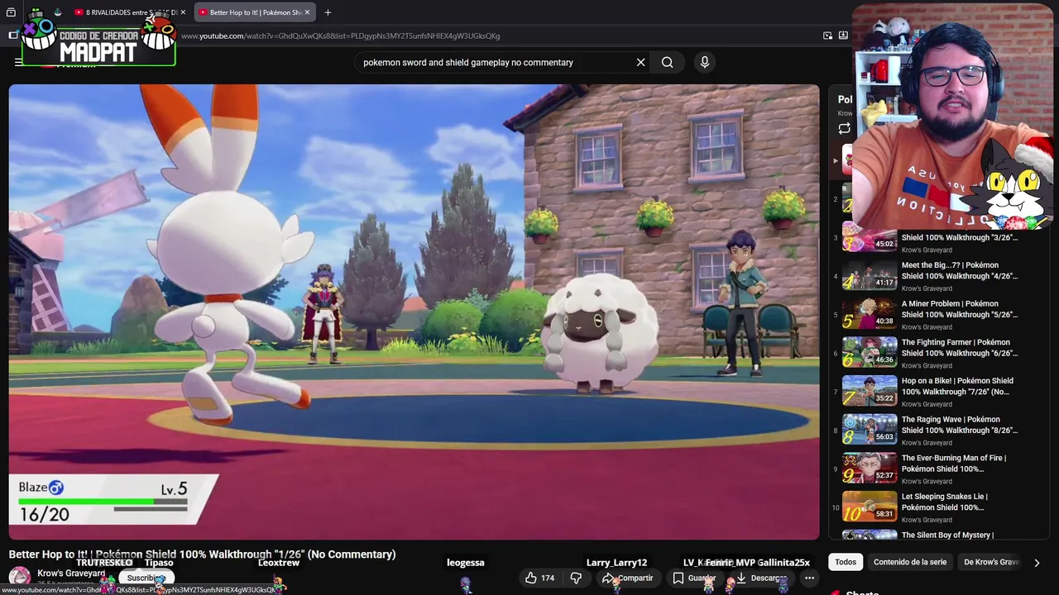This screenshot has height=595, width=1059.
Task: Open the Krow's Graveyard channel avatar
Action: coord(20,578)
